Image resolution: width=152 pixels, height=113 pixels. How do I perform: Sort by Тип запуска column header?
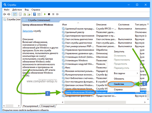tap(140, 25)
